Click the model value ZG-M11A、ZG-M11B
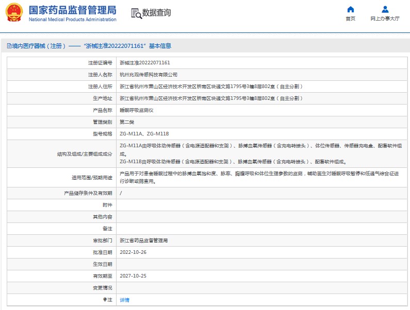Screen dimensions: 410x310 (x=144, y=134)
